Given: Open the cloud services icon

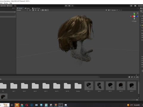Looking at the screenshot, I should pos(135,6).
